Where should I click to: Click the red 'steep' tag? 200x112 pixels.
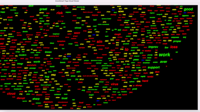click(119, 98)
